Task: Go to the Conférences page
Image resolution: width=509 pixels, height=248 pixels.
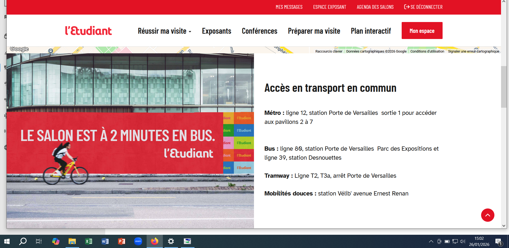Action: (x=259, y=31)
